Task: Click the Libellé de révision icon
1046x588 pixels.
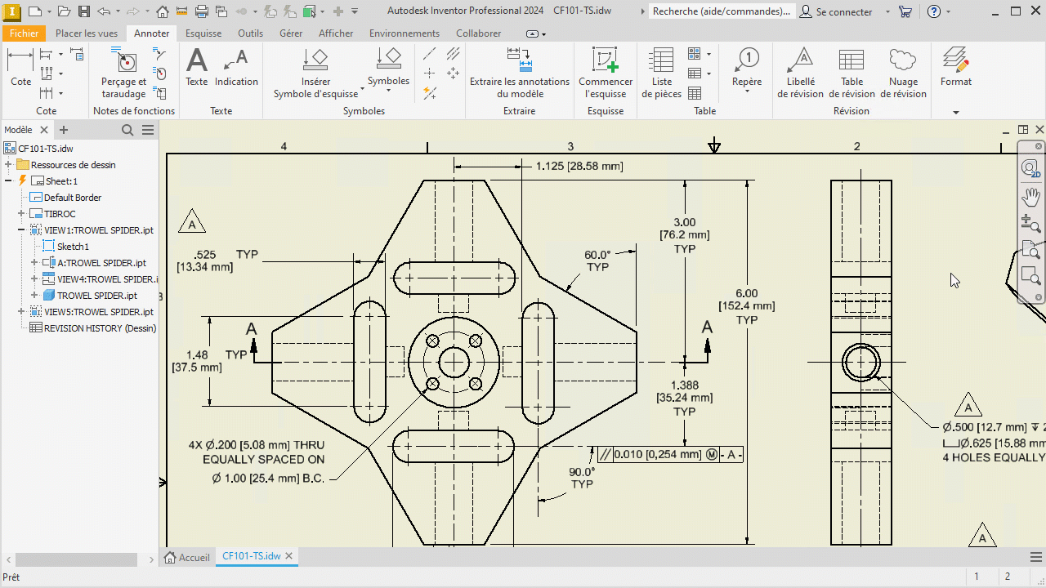Action: pyautogui.click(x=801, y=60)
